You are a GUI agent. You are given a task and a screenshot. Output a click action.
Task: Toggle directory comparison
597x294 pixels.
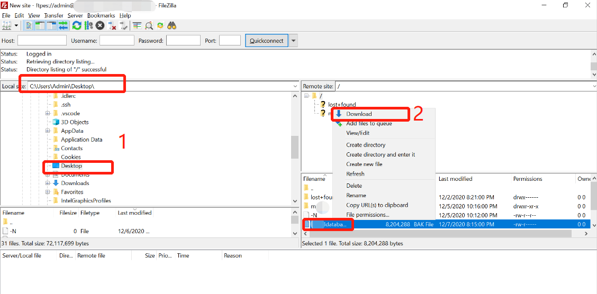pyautogui.click(x=149, y=25)
